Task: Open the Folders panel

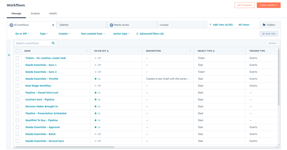Action: coord(269,25)
